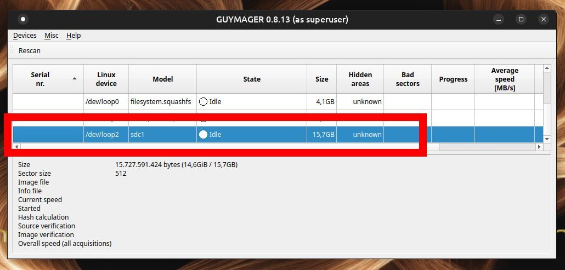Sort by Size column header
Screen dimensions: 565x270
click(322, 79)
